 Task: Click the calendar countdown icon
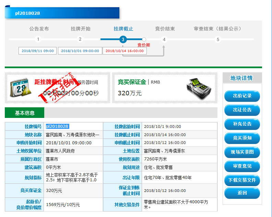(21, 87)
